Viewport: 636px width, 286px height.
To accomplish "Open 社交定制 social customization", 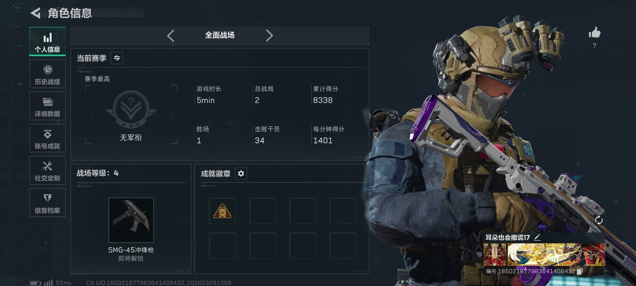I will point(47,170).
